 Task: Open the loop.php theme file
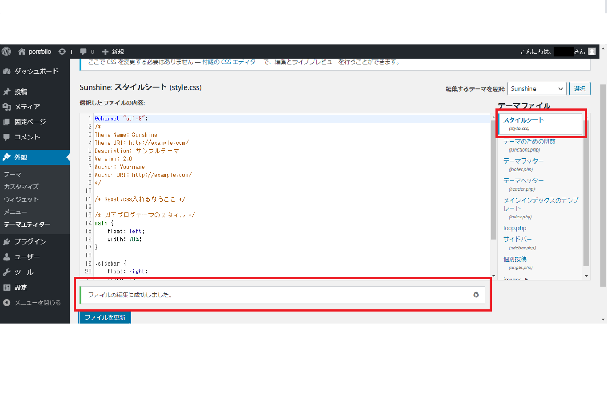(515, 228)
